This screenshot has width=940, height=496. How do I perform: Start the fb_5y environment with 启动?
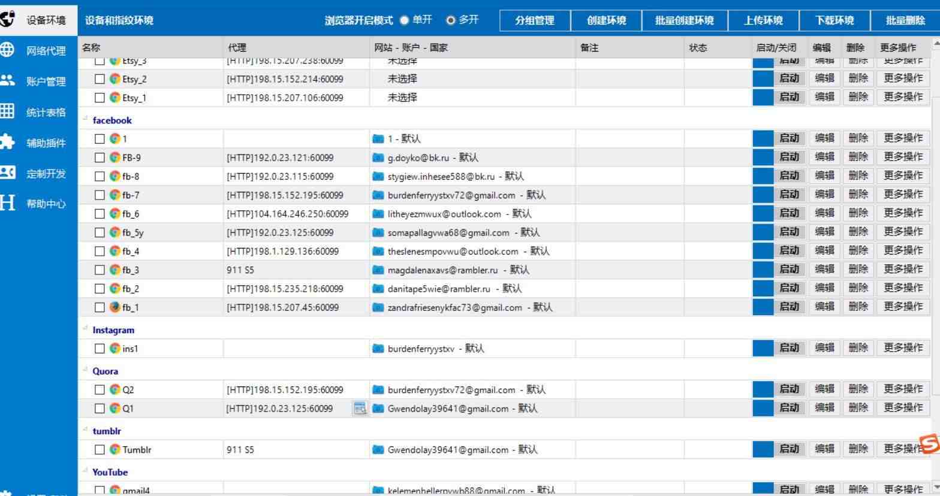pyautogui.click(x=789, y=232)
